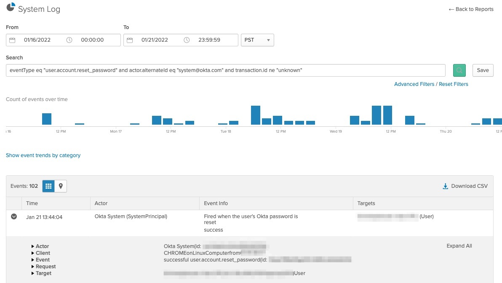Select a bar in the event count chart
The height and width of the screenshot is (283, 502).
[x=256, y=114]
